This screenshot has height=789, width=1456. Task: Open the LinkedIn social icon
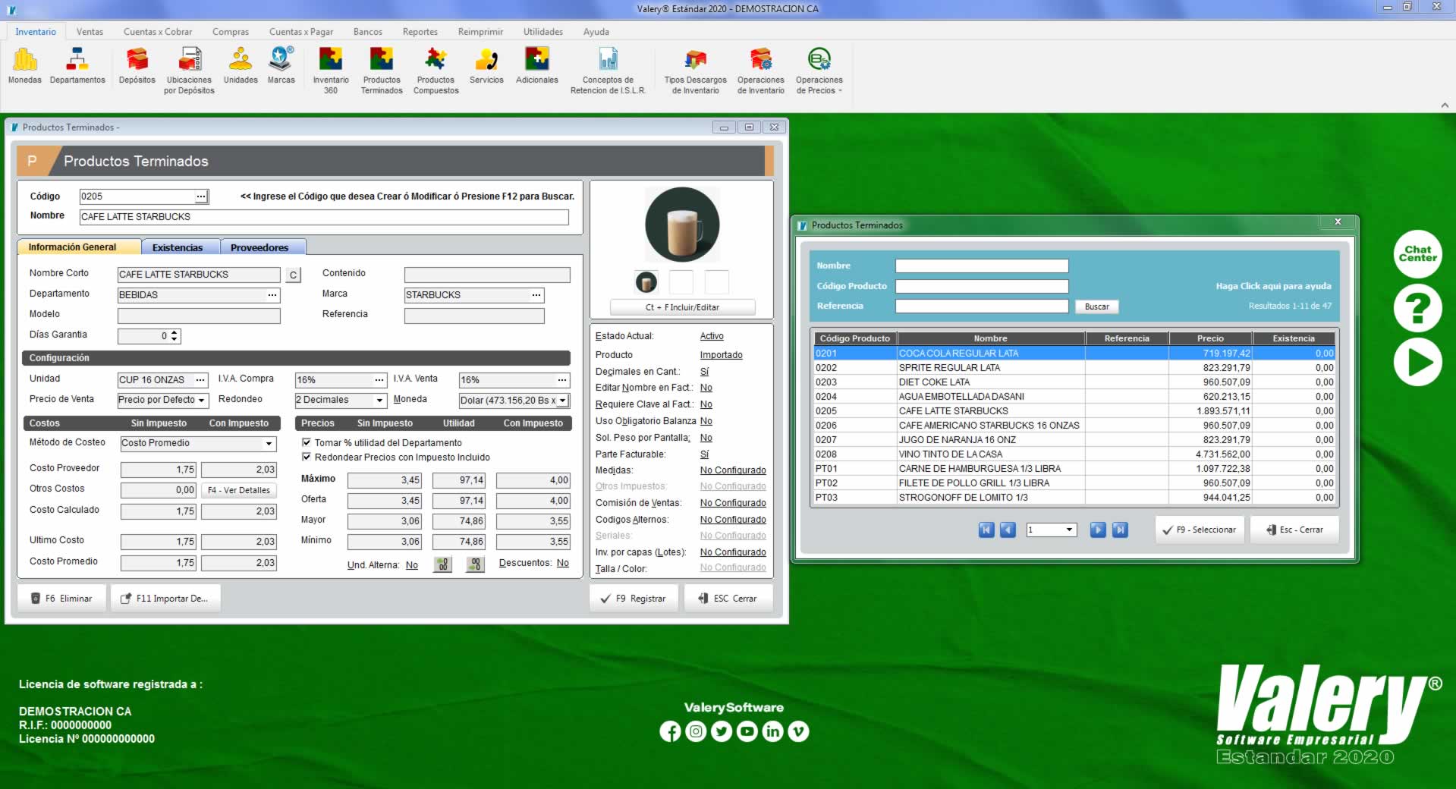tap(773, 731)
